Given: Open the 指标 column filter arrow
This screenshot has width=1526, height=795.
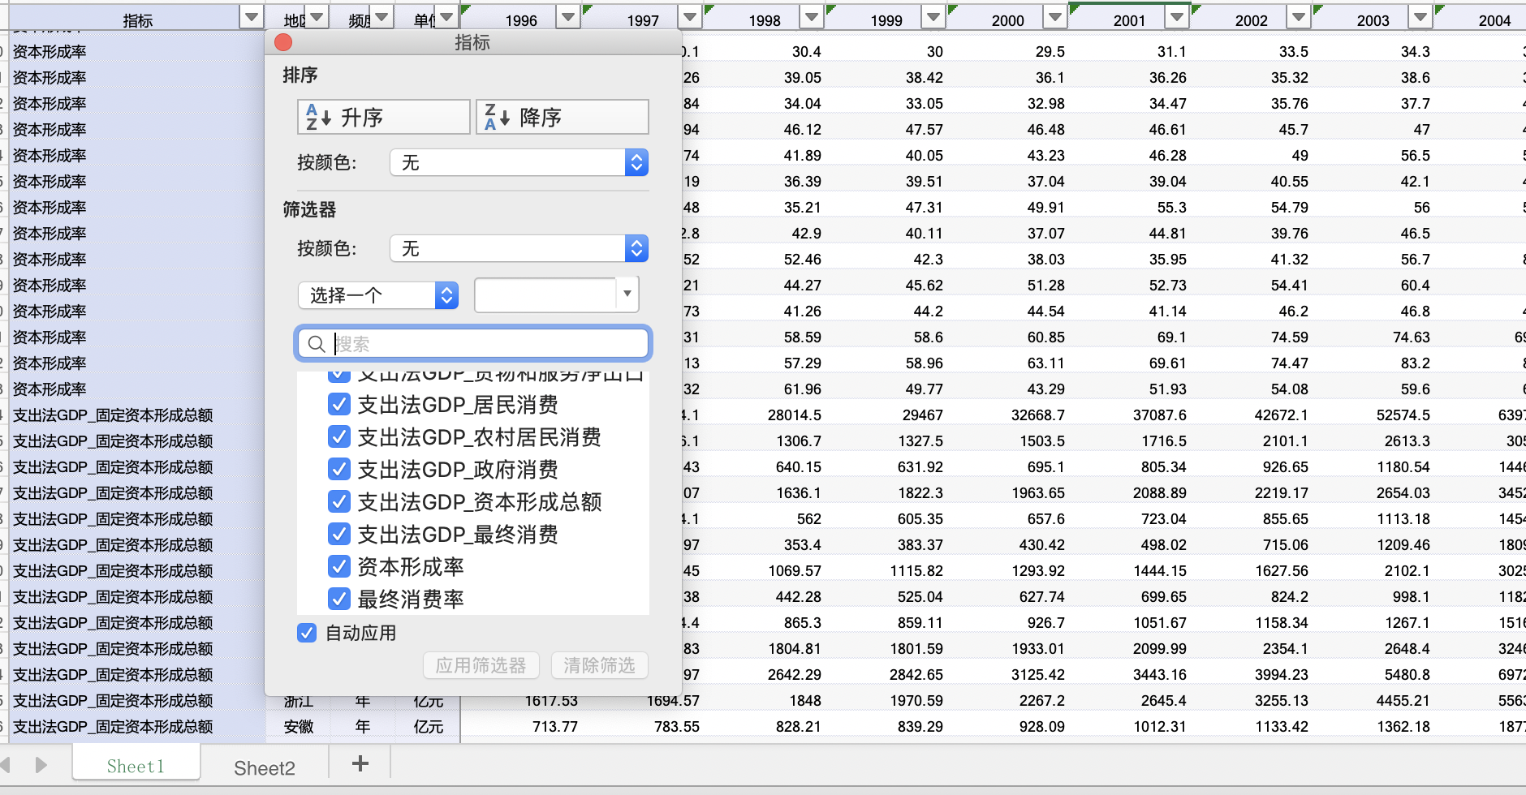Looking at the screenshot, I should pos(252,18).
